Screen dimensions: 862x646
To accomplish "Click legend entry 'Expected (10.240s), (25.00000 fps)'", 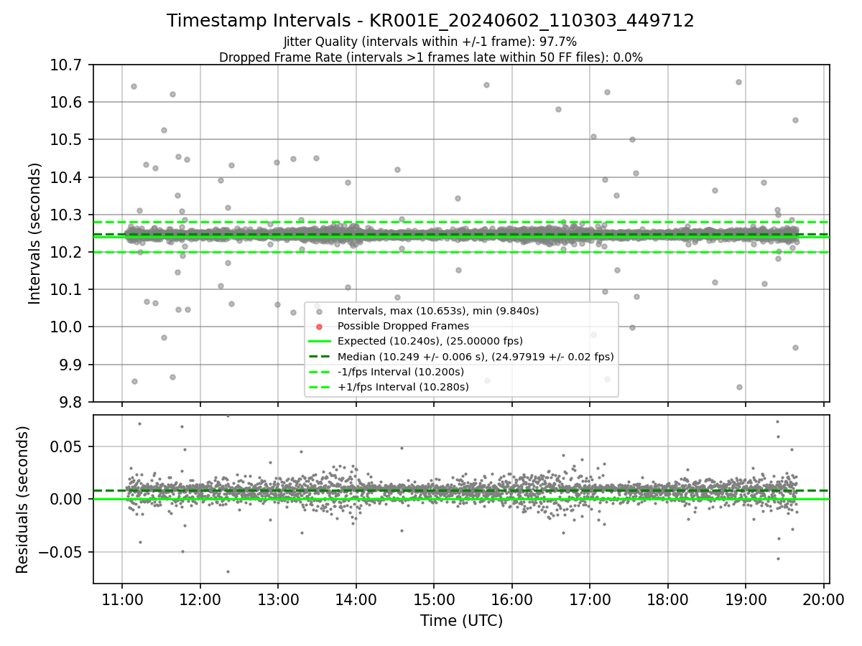I will tap(430, 341).
